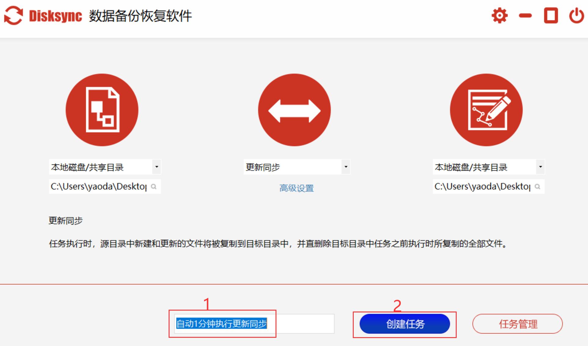Click the target directory path field
Viewport: 588px width, 346px height.
pos(482,186)
